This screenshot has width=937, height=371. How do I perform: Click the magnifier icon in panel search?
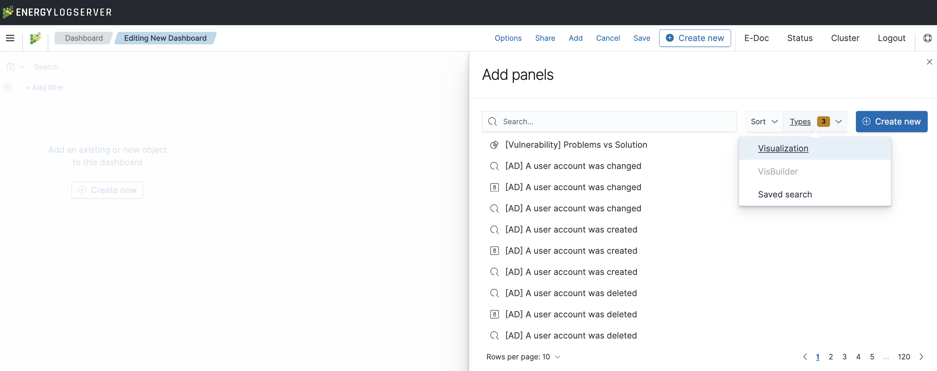pos(493,122)
